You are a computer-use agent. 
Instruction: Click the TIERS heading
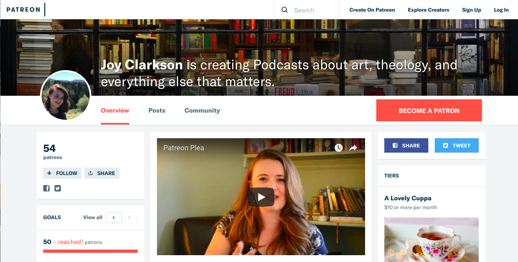click(x=392, y=175)
